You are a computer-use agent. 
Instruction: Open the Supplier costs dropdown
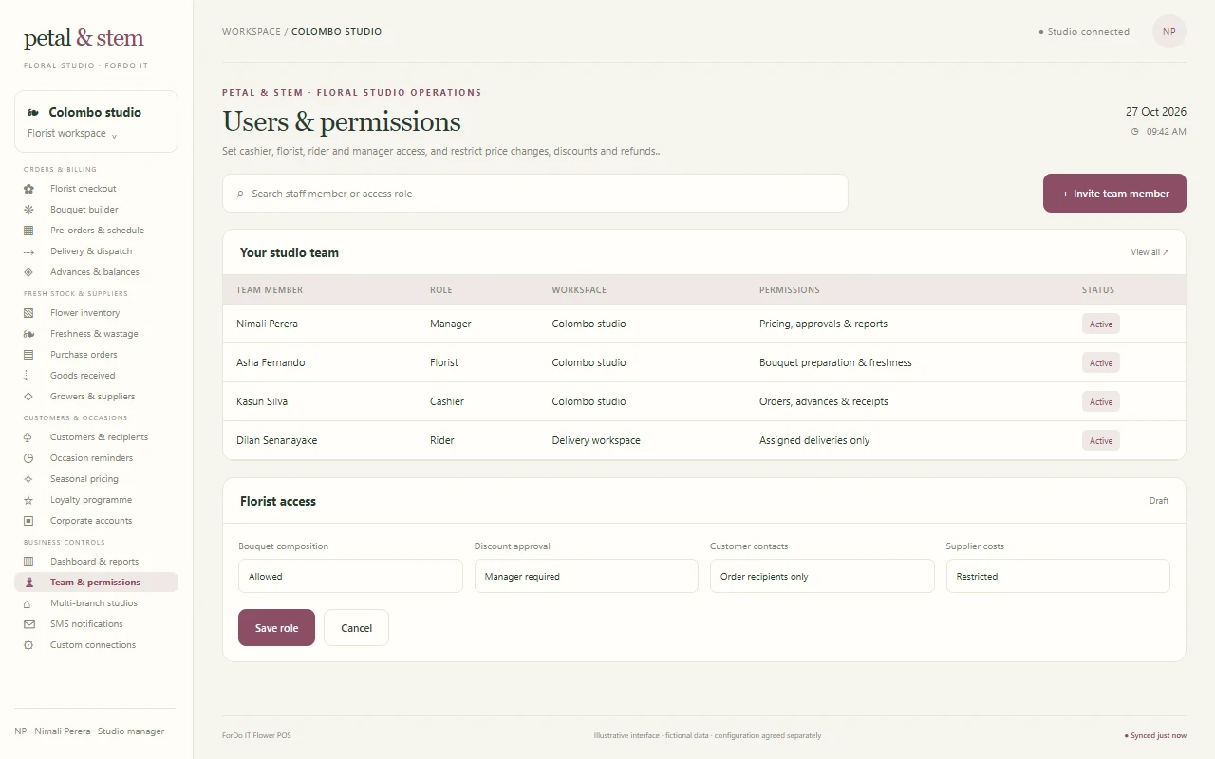1058,576
